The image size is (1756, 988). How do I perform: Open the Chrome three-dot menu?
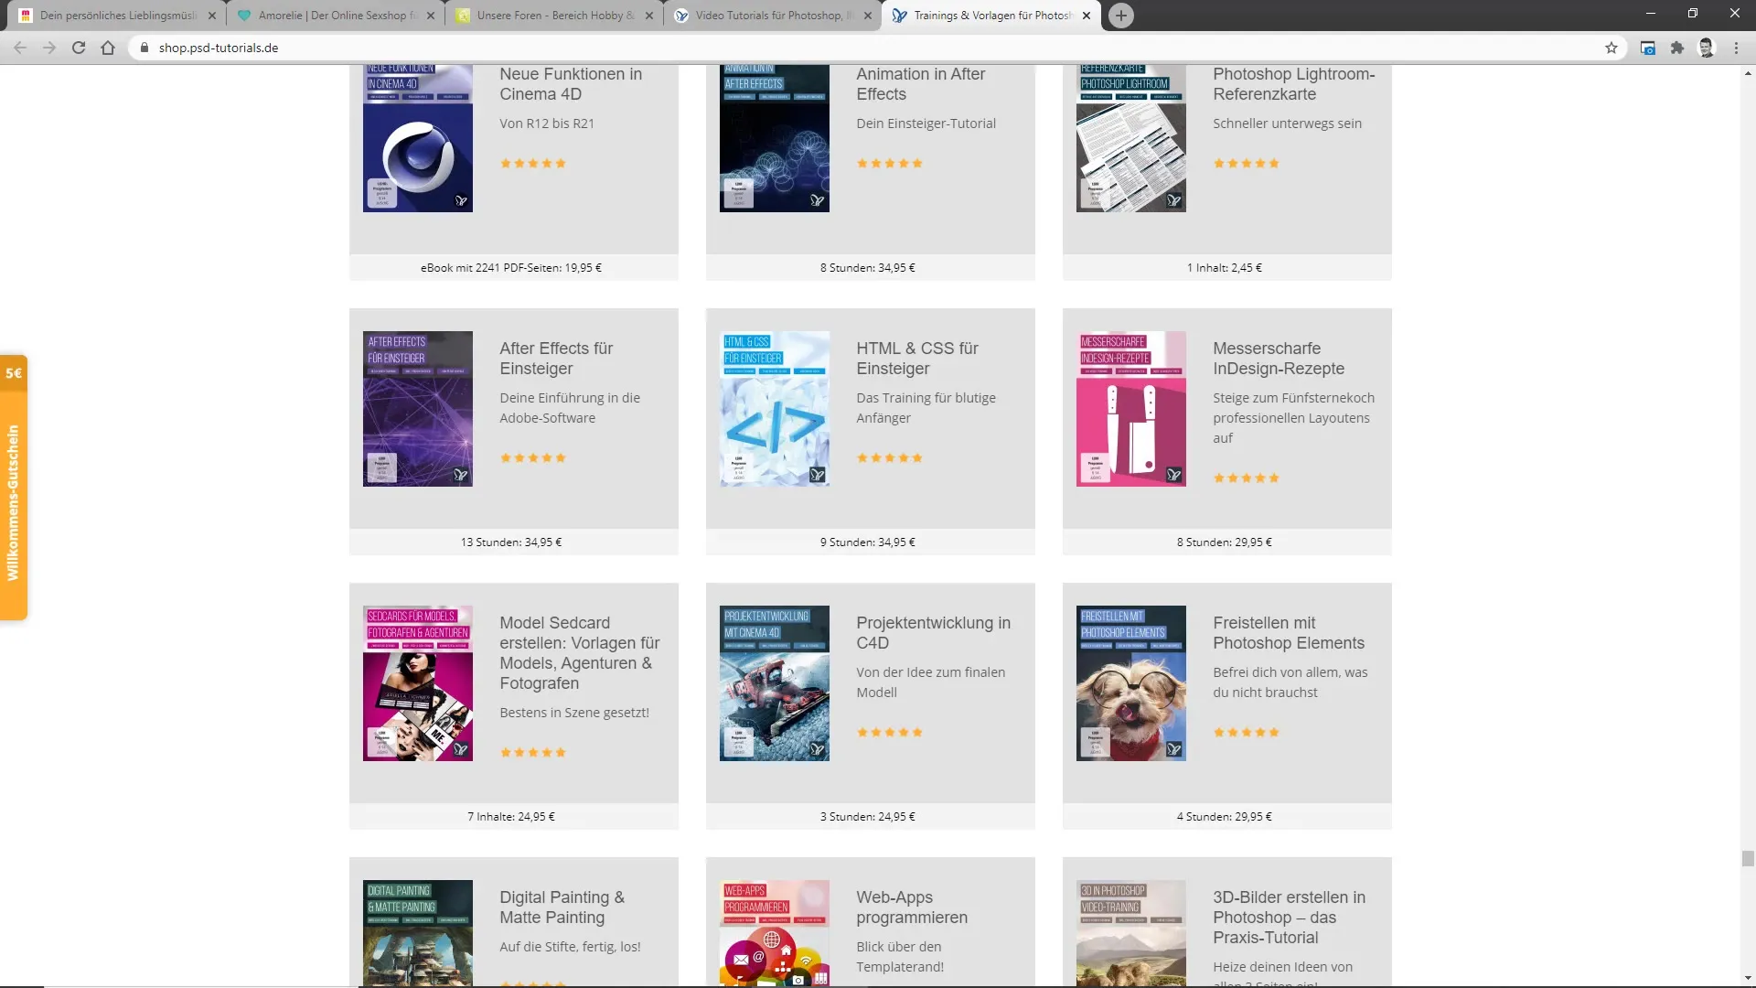point(1736,48)
